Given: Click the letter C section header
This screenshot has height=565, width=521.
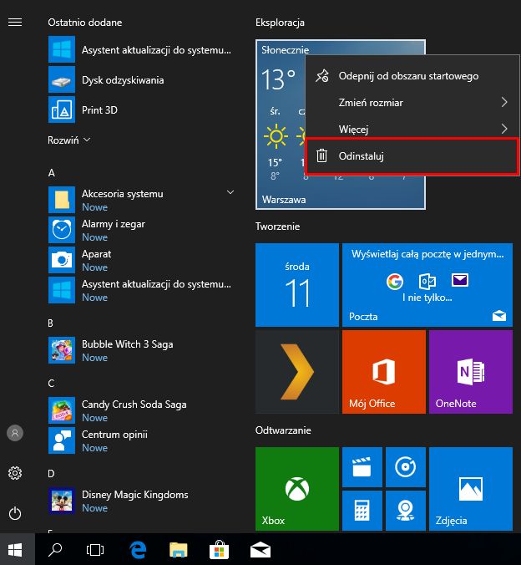Looking at the screenshot, I should tap(51, 384).
